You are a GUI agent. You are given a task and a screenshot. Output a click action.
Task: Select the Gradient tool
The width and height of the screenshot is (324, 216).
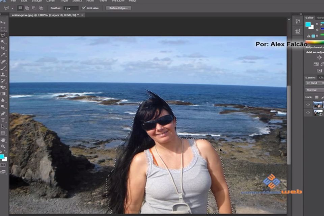pyautogui.click(x=3, y=94)
